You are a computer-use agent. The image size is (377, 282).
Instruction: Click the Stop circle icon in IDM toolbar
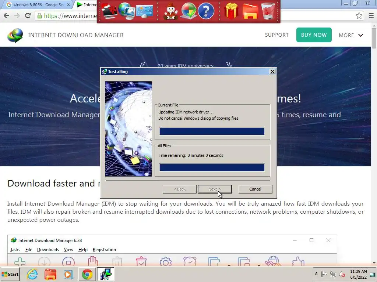point(68,262)
